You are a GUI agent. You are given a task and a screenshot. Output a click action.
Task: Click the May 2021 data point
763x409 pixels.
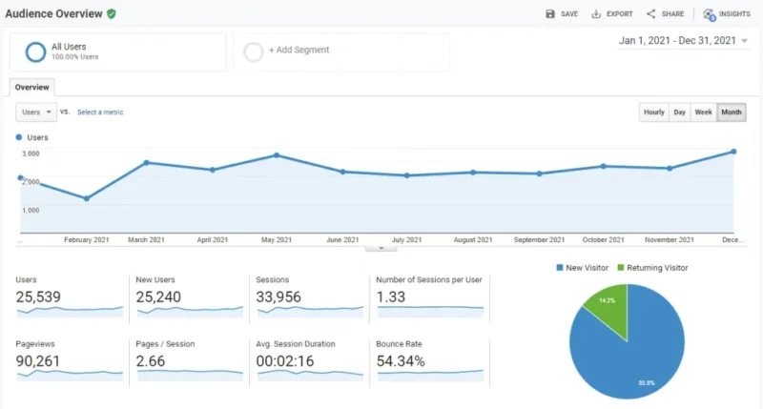276,155
